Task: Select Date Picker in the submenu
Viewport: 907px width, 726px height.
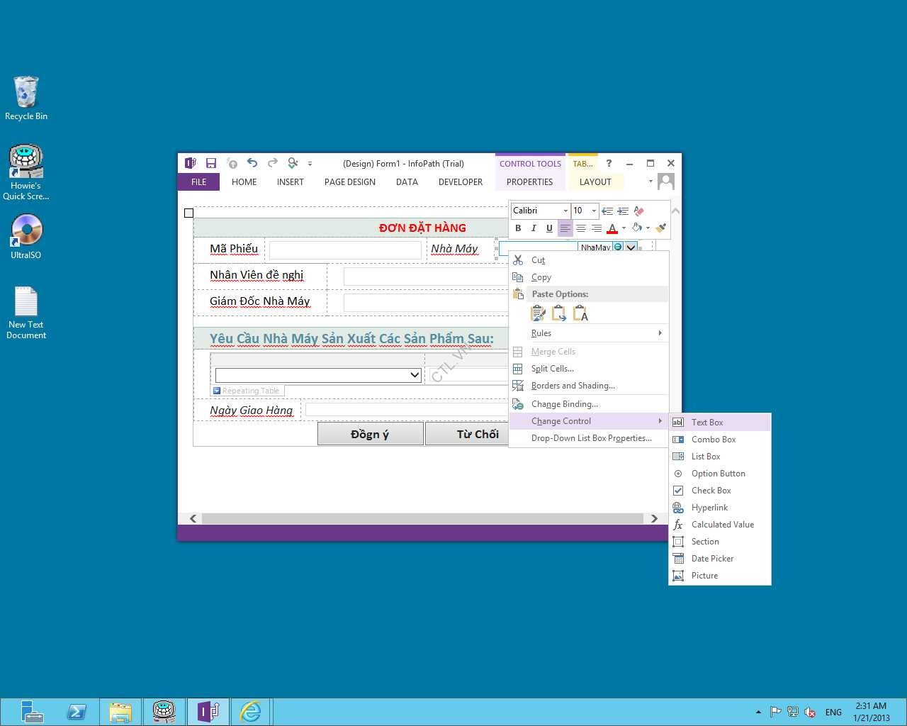Action: click(712, 559)
